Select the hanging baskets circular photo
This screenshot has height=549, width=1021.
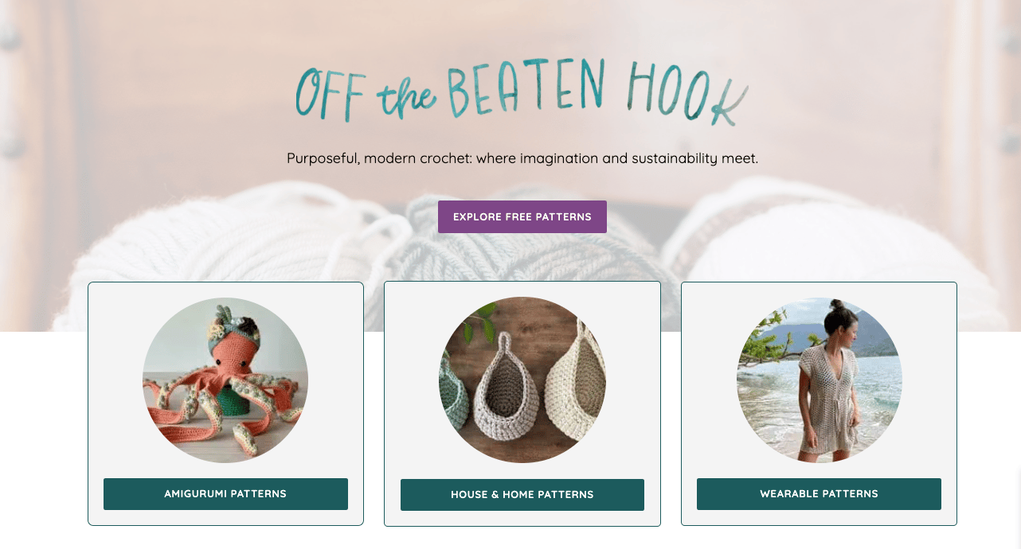pos(522,380)
